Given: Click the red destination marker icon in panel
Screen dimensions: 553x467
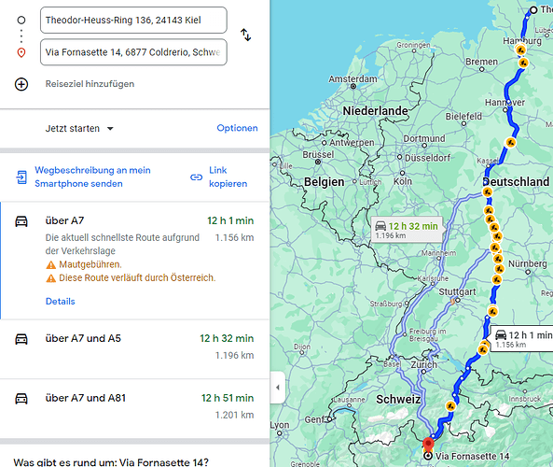Looking at the screenshot, I should (21, 53).
